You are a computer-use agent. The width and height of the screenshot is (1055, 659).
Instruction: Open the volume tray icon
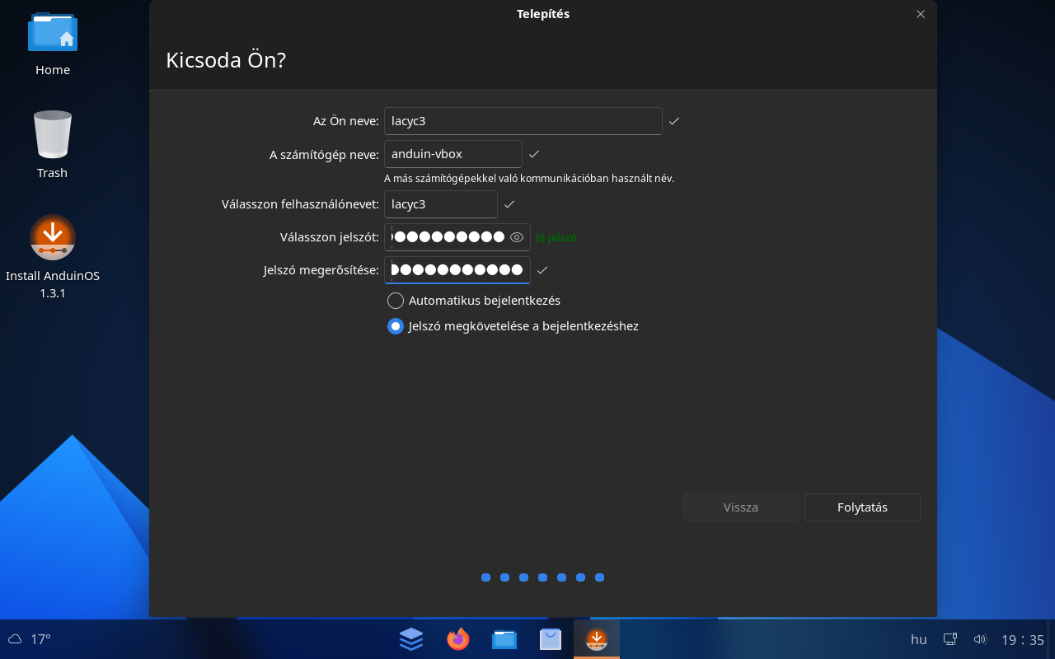980,639
